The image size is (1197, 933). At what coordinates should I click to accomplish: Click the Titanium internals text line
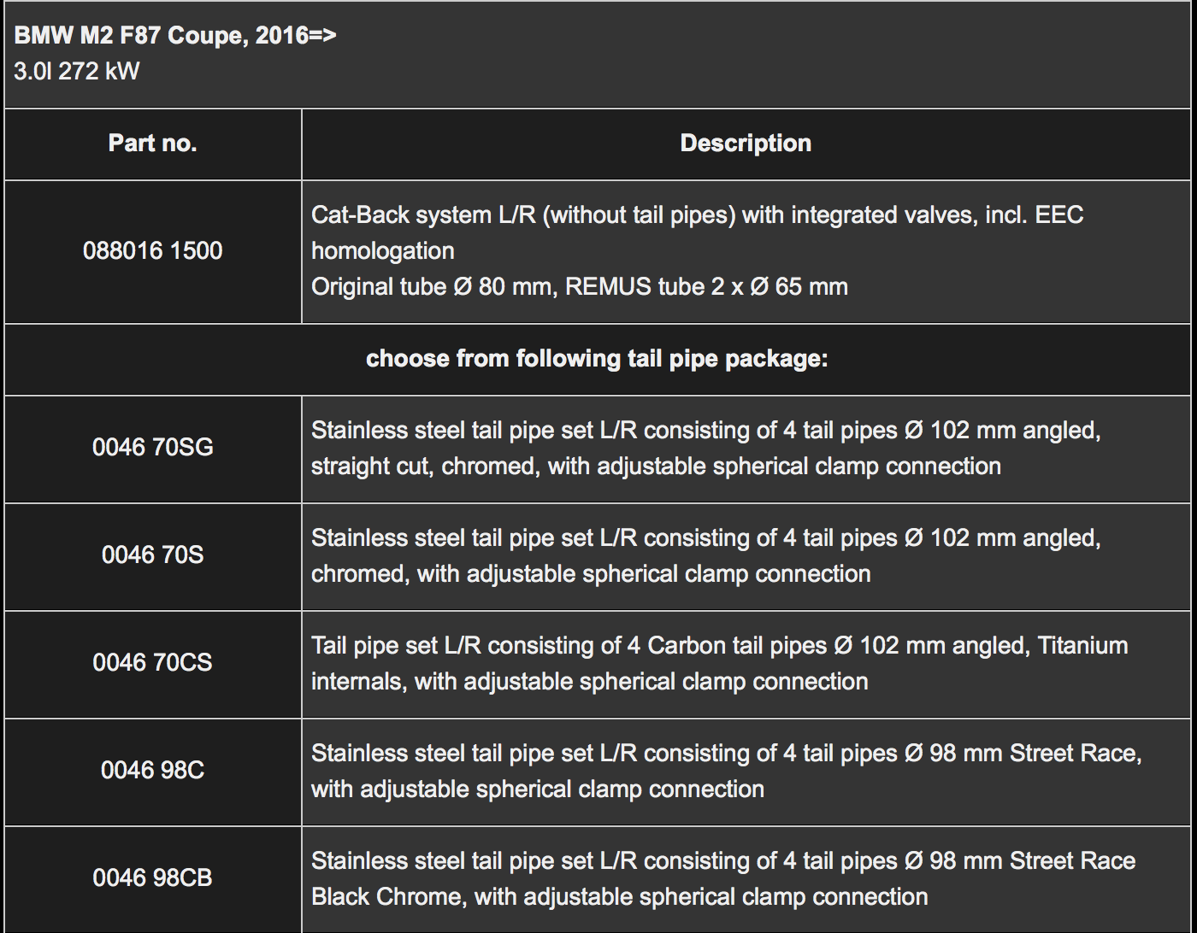tap(589, 682)
